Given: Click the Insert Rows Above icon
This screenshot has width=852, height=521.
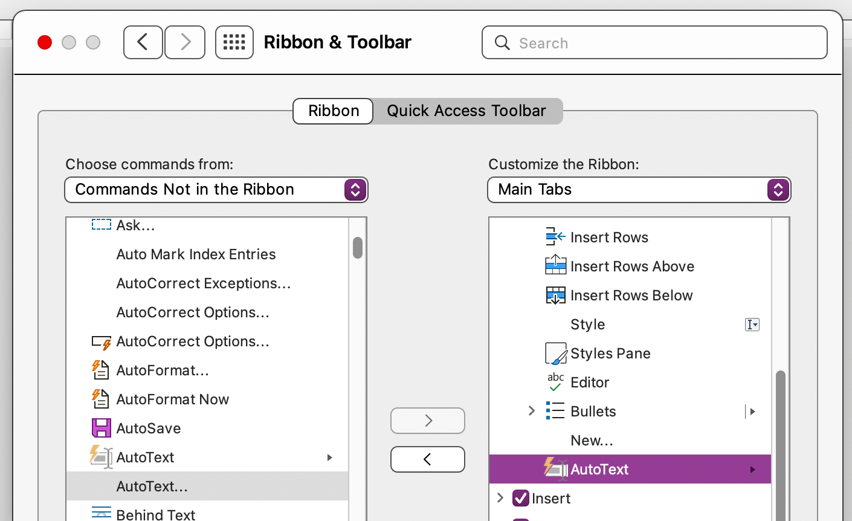Looking at the screenshot, I should (555, 265).
